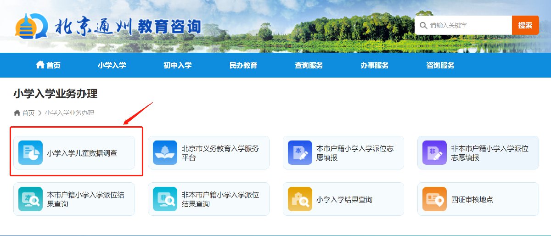Open the 小学入学 menu
Screen dimensions: 551x236
tap(112, 65)
